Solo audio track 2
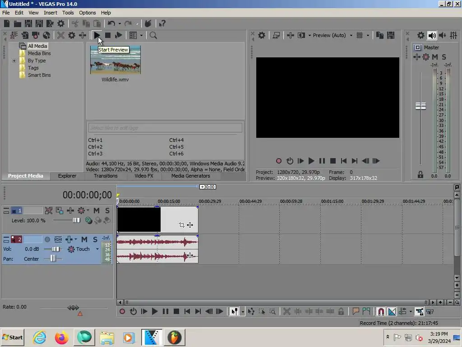 95,239
